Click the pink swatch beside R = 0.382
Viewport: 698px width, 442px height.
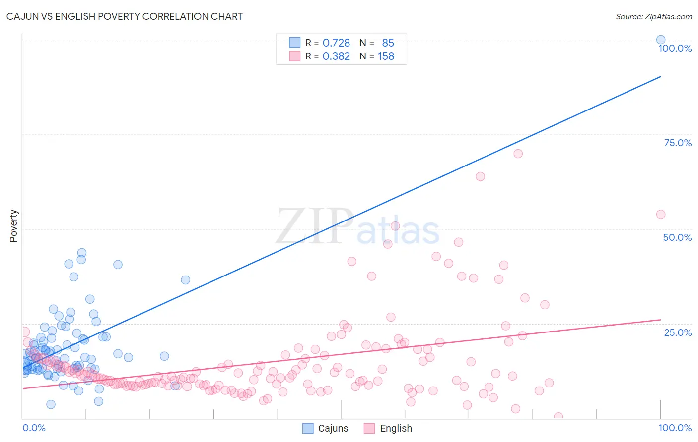point(295,56)
